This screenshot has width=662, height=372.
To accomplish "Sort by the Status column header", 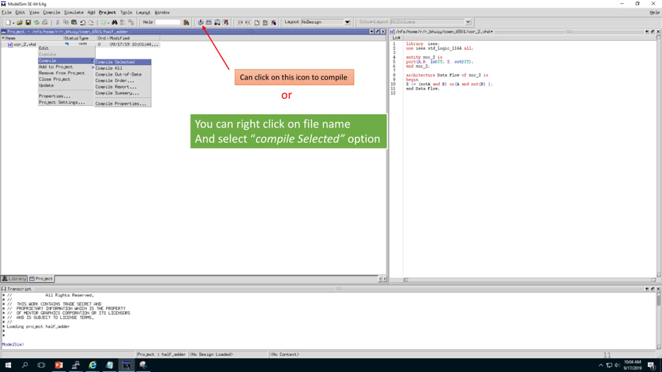I will click(71, 38).
